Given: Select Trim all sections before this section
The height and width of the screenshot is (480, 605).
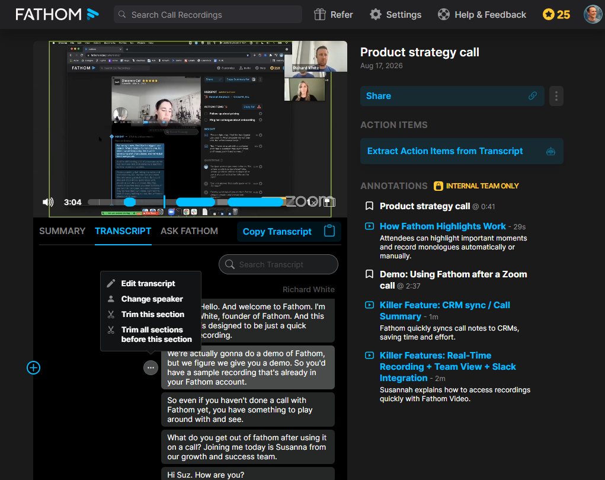Looking at the screenshot, I should pos(156,335).
